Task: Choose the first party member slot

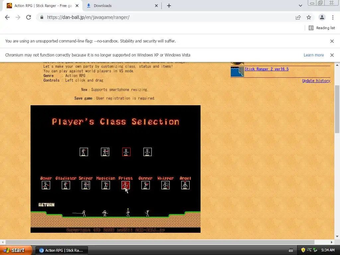Action: tap(84, 152)
